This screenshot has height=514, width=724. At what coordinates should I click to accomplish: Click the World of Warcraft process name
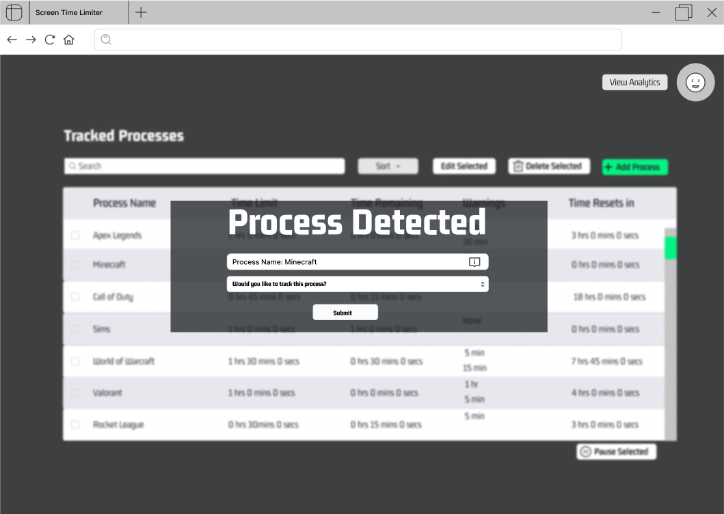pyautogui.click(x=124, y=361)
